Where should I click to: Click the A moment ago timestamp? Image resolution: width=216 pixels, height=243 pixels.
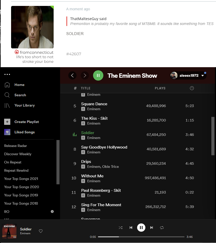(x=78, y=9)
